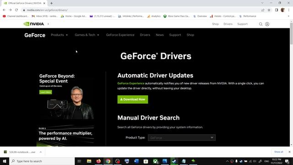Reload the page with the refresh icon

click(16, 10)
